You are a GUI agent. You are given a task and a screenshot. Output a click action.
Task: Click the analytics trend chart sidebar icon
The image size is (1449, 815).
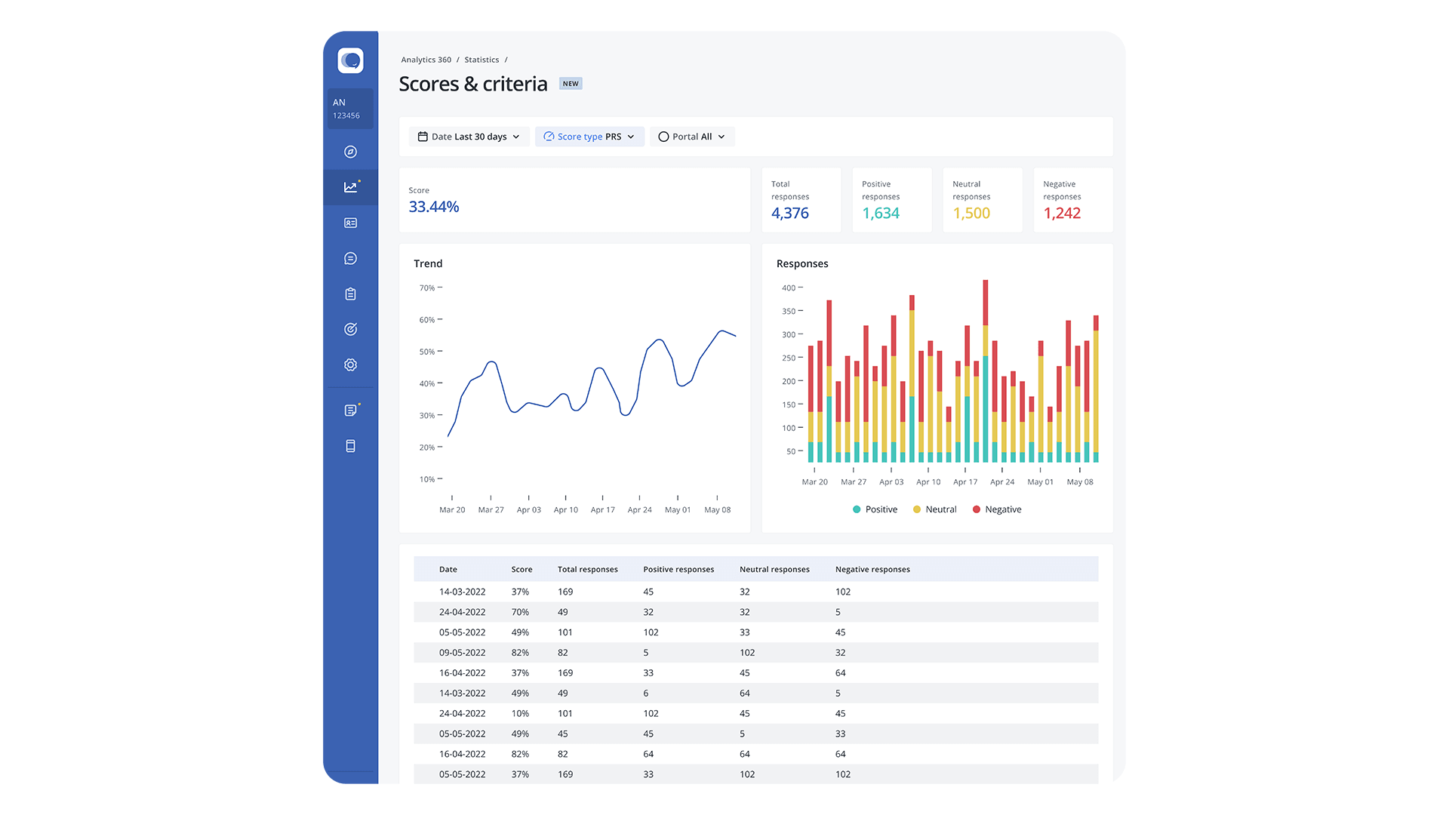(350, 187)
